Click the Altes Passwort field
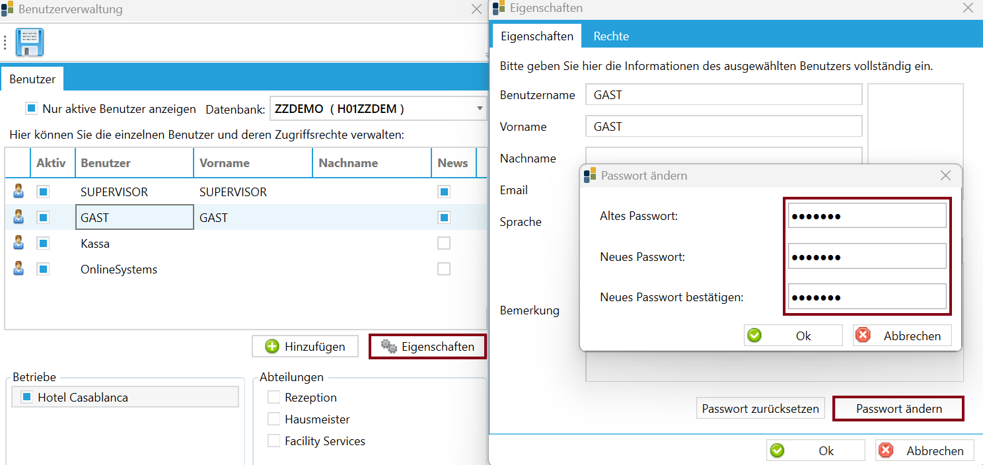The height and width of the screenshot is (465, 983). pos(867,215)
